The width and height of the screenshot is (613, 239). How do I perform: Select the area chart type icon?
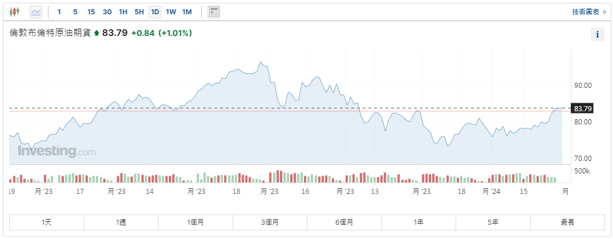pos(36,11)
